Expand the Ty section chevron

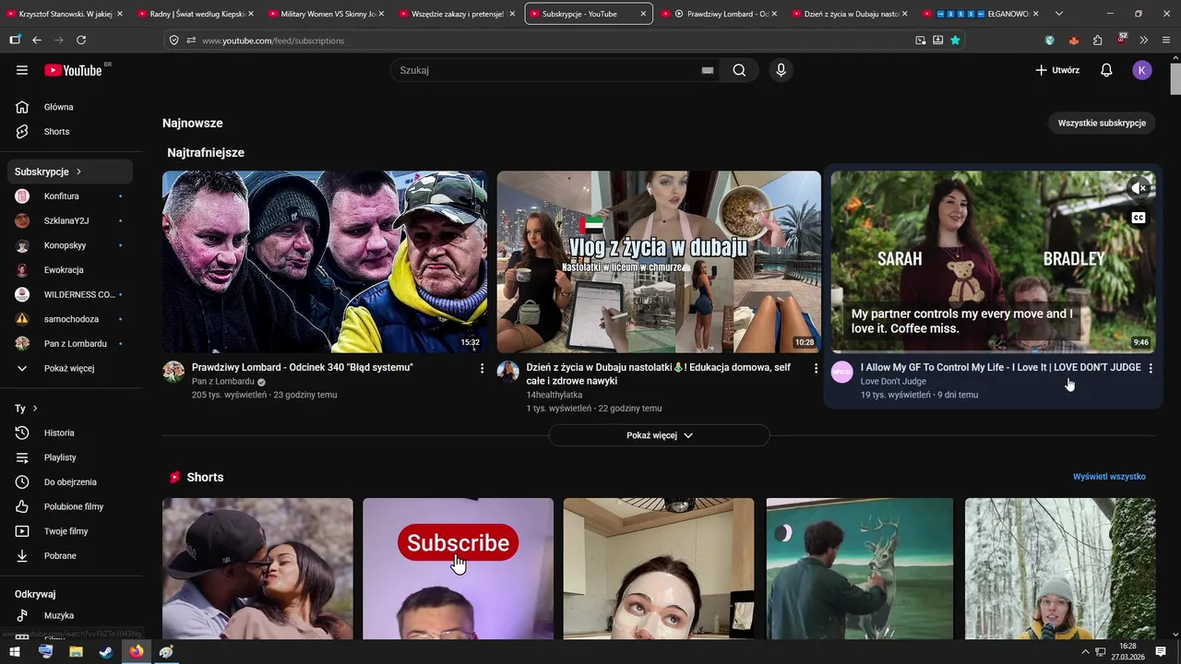pos(35,408)
